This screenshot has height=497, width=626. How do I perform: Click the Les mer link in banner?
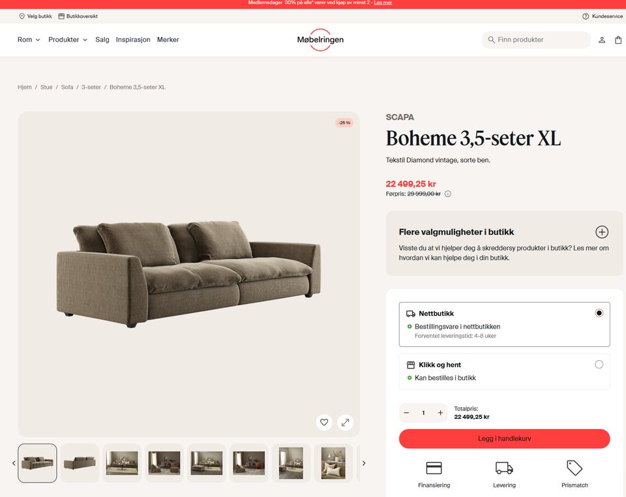pos(383,3)
